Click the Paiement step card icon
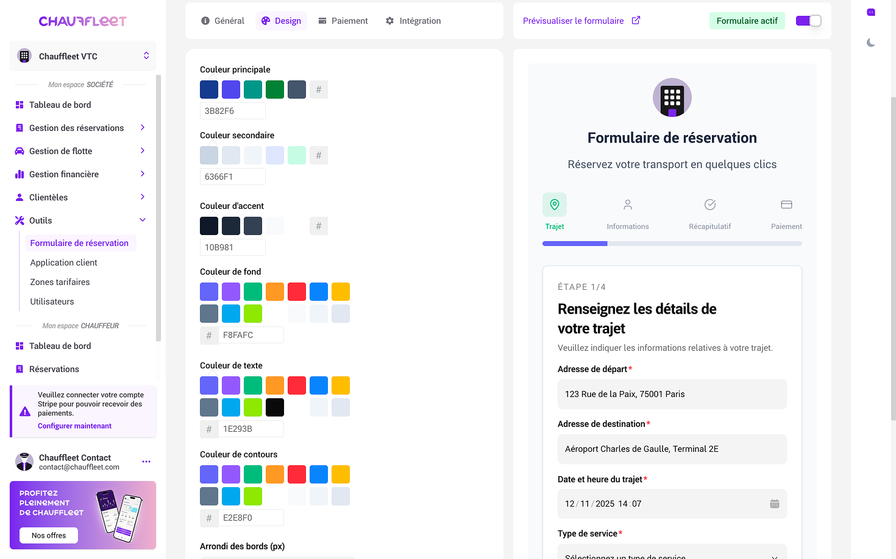 [x=786, y=205]
